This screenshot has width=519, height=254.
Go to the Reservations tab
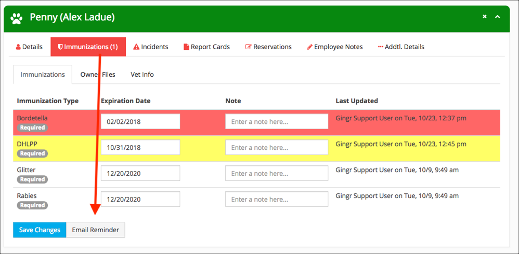pos(268,47)
